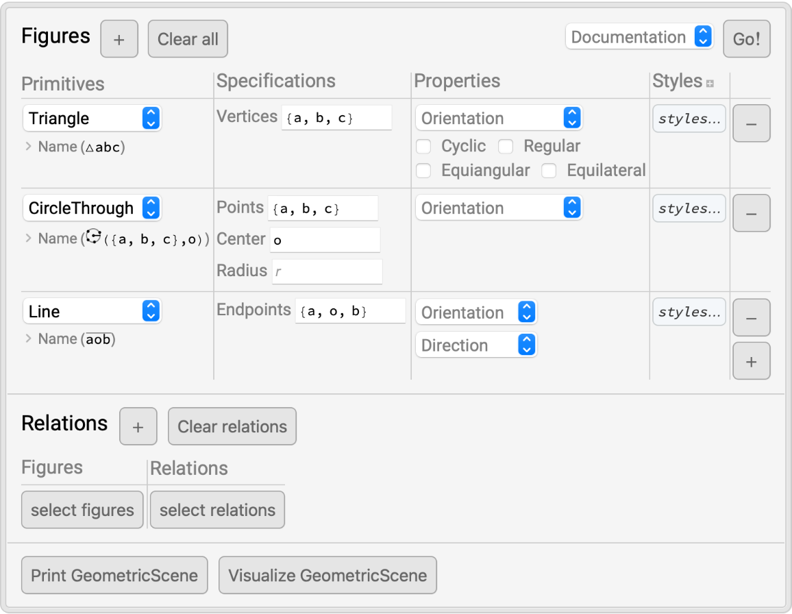Click Visualize GeometricScene
This screenshot has width=792, height=614.
click(x=327, y=576)
